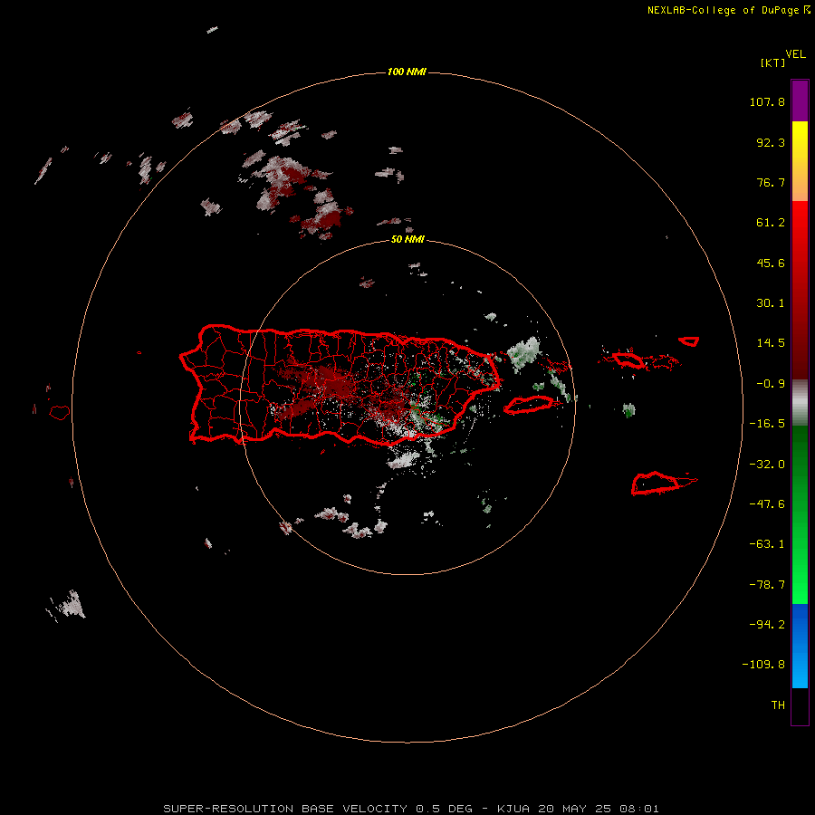Click the Vieques island outline
Image resolution: width=815 pixels, height=815 pixels.
point(529,405)
